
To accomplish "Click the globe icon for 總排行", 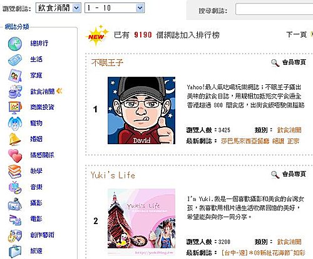I will pos(15,44).
